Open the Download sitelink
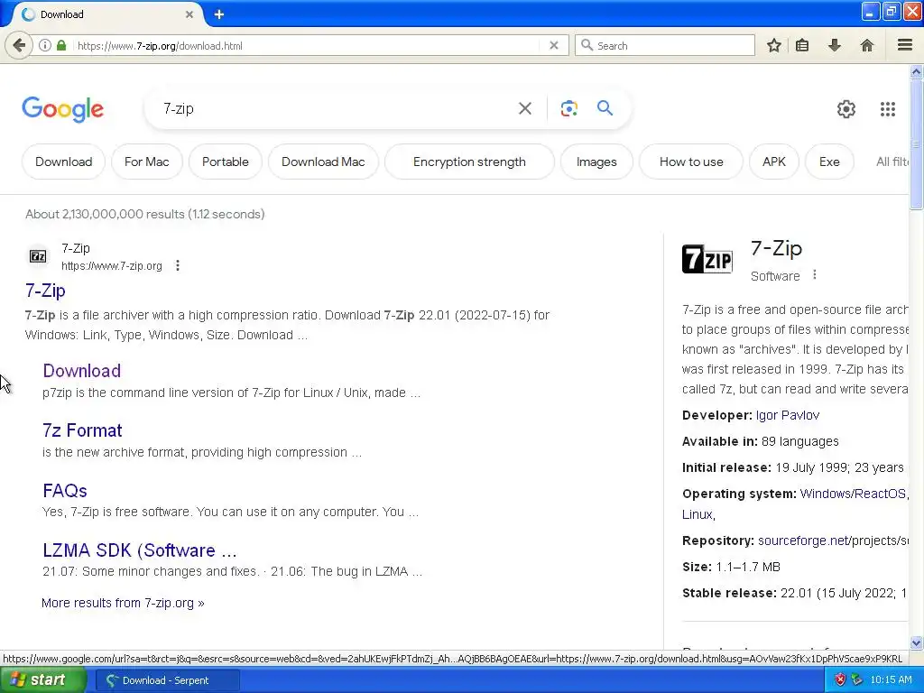The width and height of the screenshot is (924, 693). 82,371
